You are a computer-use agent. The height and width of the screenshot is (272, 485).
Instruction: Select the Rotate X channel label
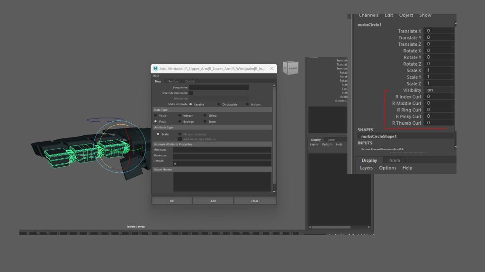pyautogui.click(x=412, y=51)
